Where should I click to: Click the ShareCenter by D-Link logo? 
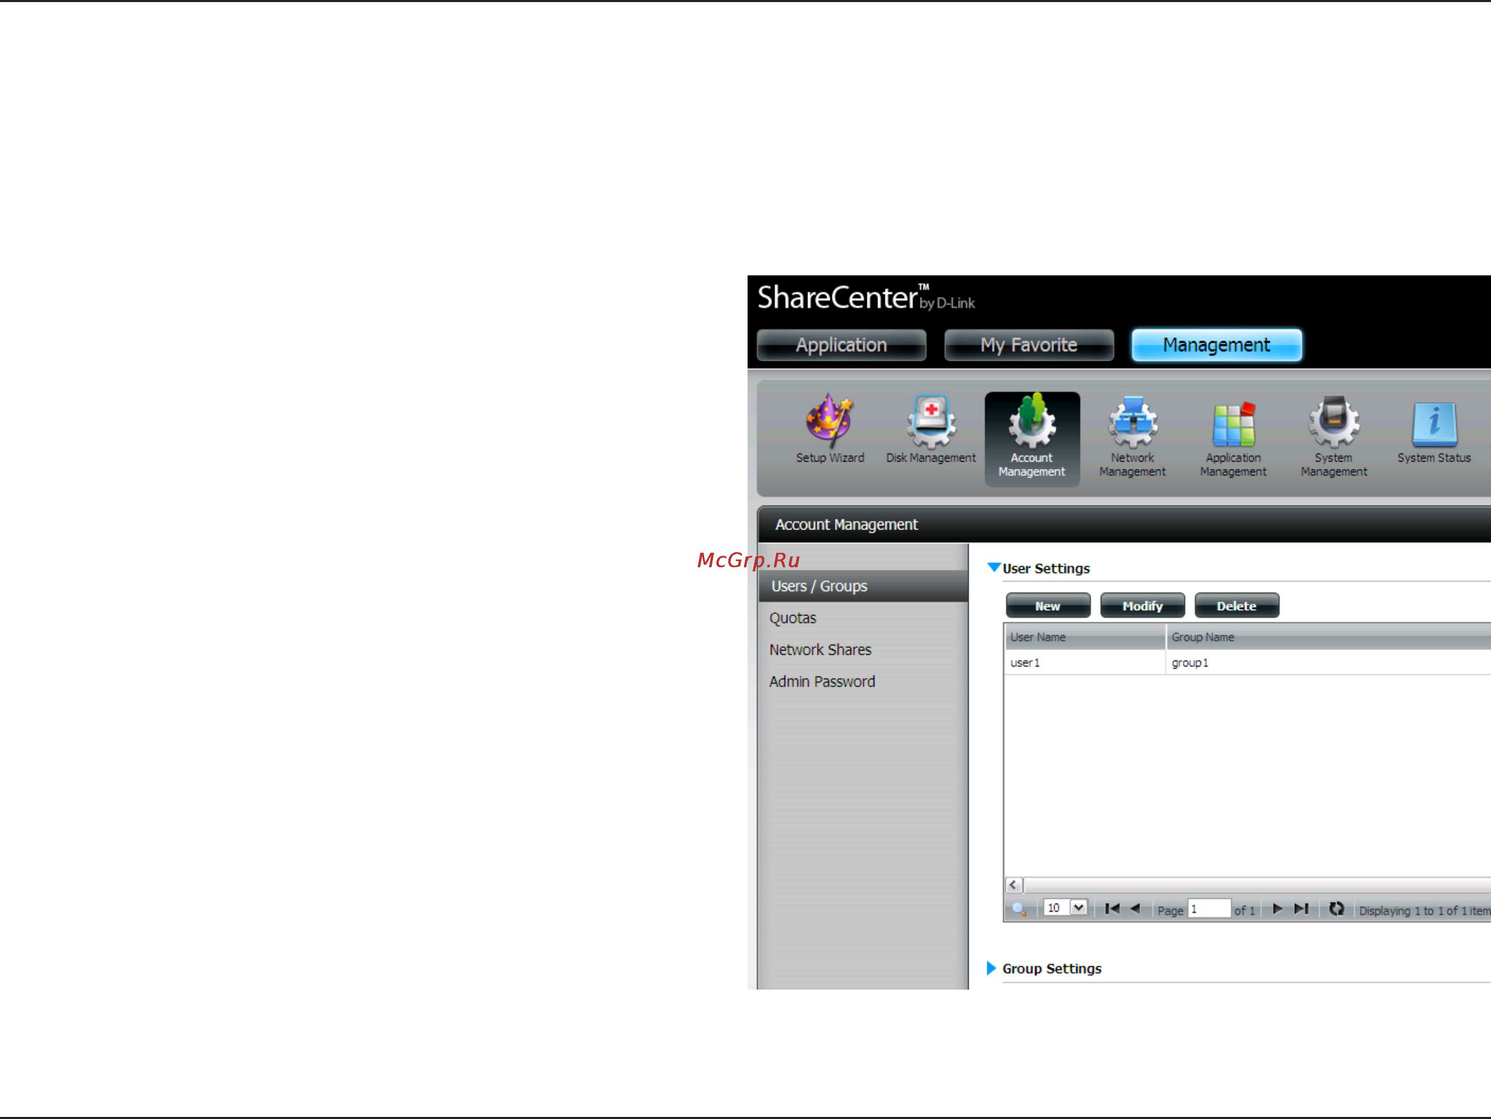coord(866,297)
